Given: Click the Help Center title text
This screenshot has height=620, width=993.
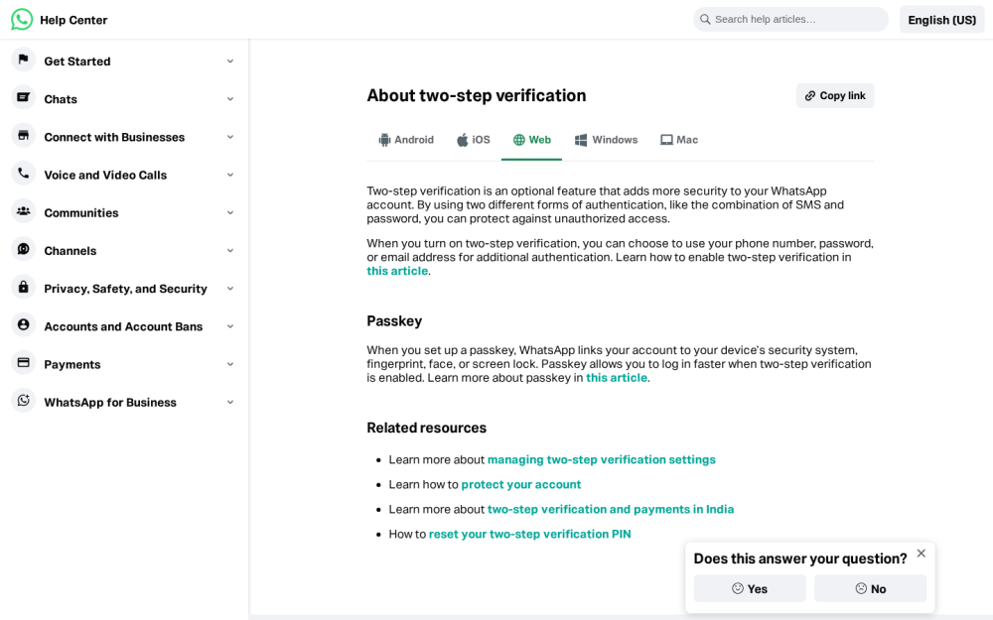Looking at the screenshot, I should click(x=73, y=20).
